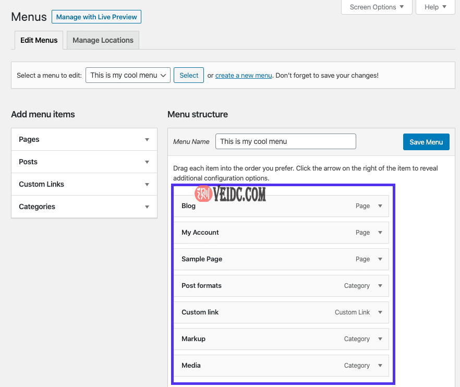Viewport: 460px width, 387px height.
Task: Expand the Categories accordion section
Action: click(84, 207)
